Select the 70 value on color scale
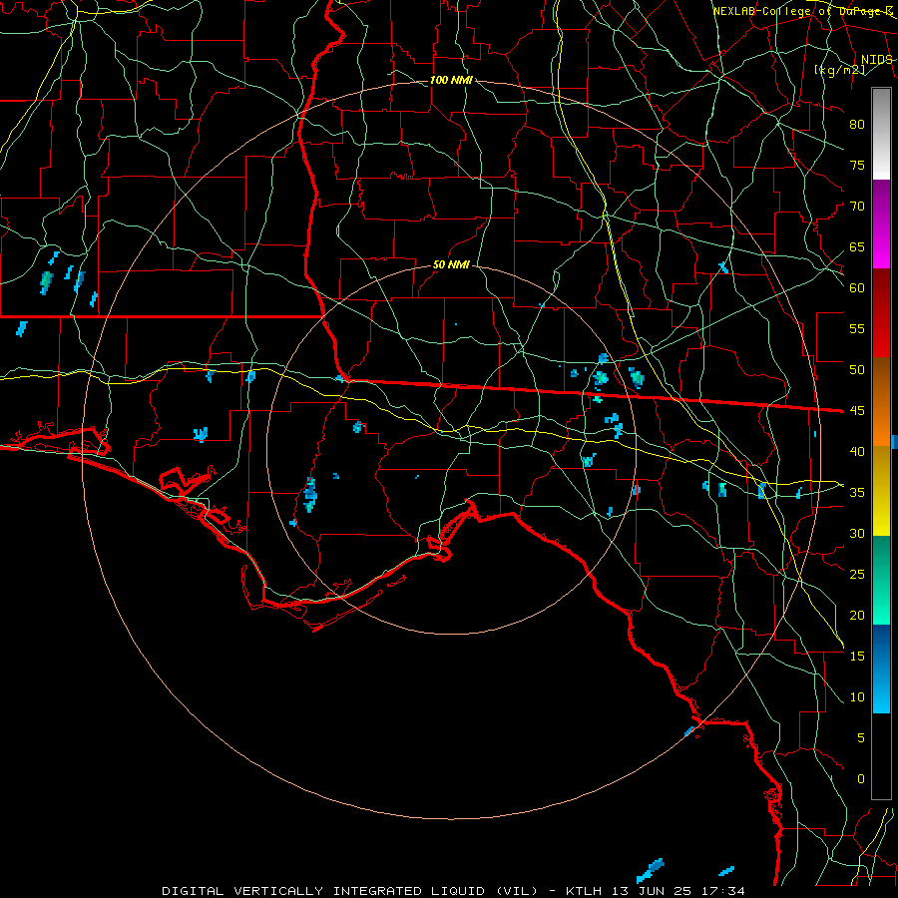898x898 pixels. point(857,207)
